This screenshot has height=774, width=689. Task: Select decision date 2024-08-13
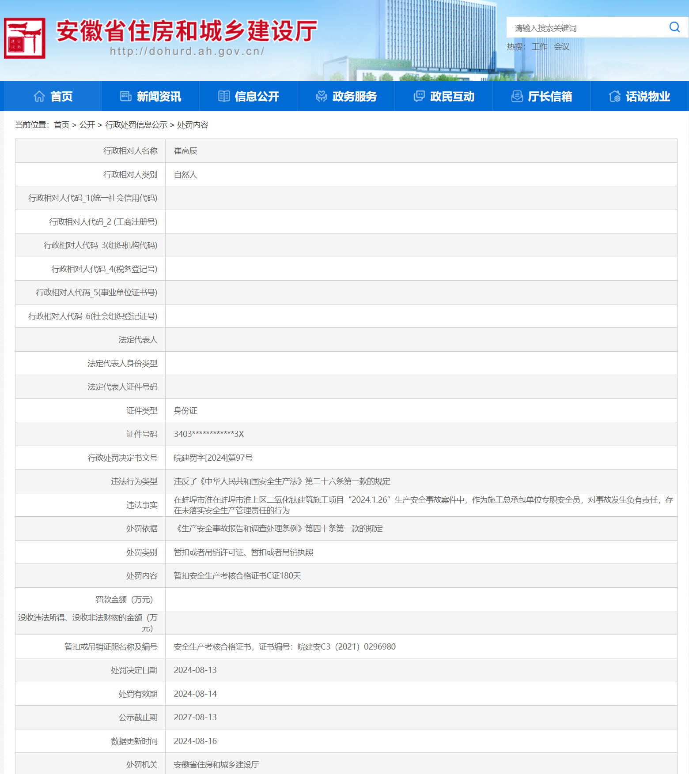(195, 670)
